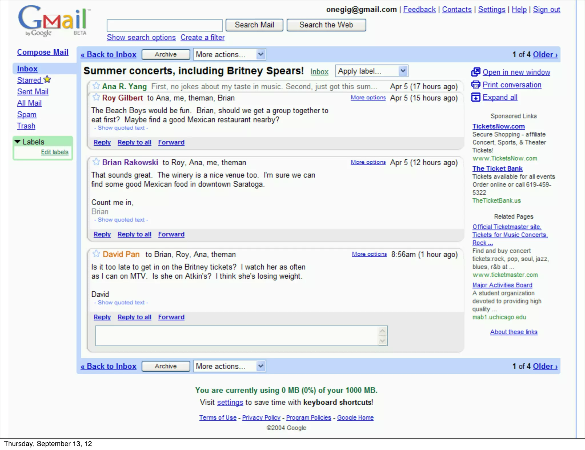Click in the search mail text field
585x450 pixels.
pyautogui.click(x=165, y=25)
